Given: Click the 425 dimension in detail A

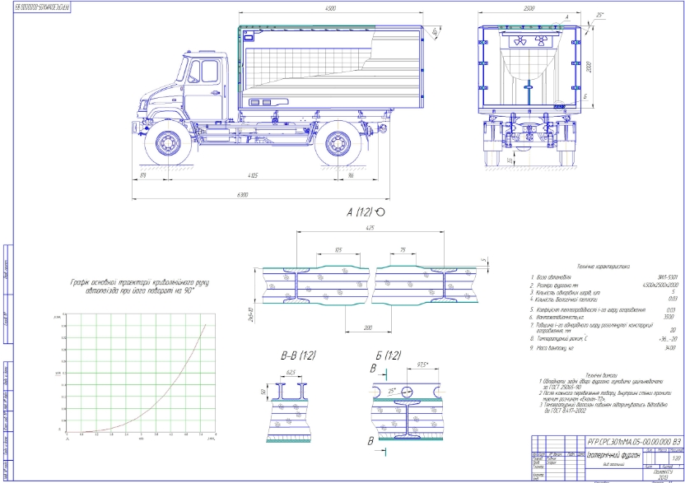Looking at the screenshot, I should point(370,228).
